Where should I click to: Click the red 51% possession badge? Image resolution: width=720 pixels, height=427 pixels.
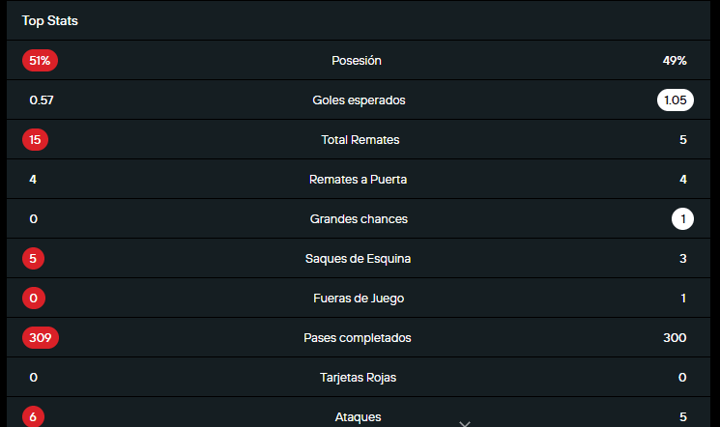41,60
